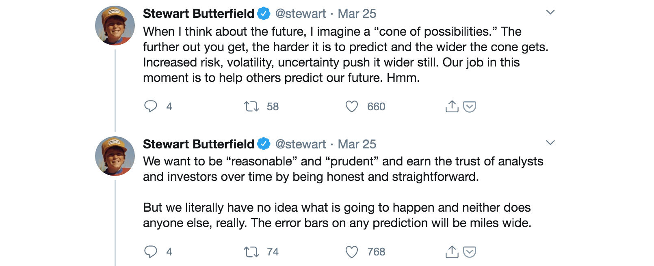Open Stewart Butterfield's profile from first tweet name
This screenshot has width=654, height=266.
[x=198, y=14]
